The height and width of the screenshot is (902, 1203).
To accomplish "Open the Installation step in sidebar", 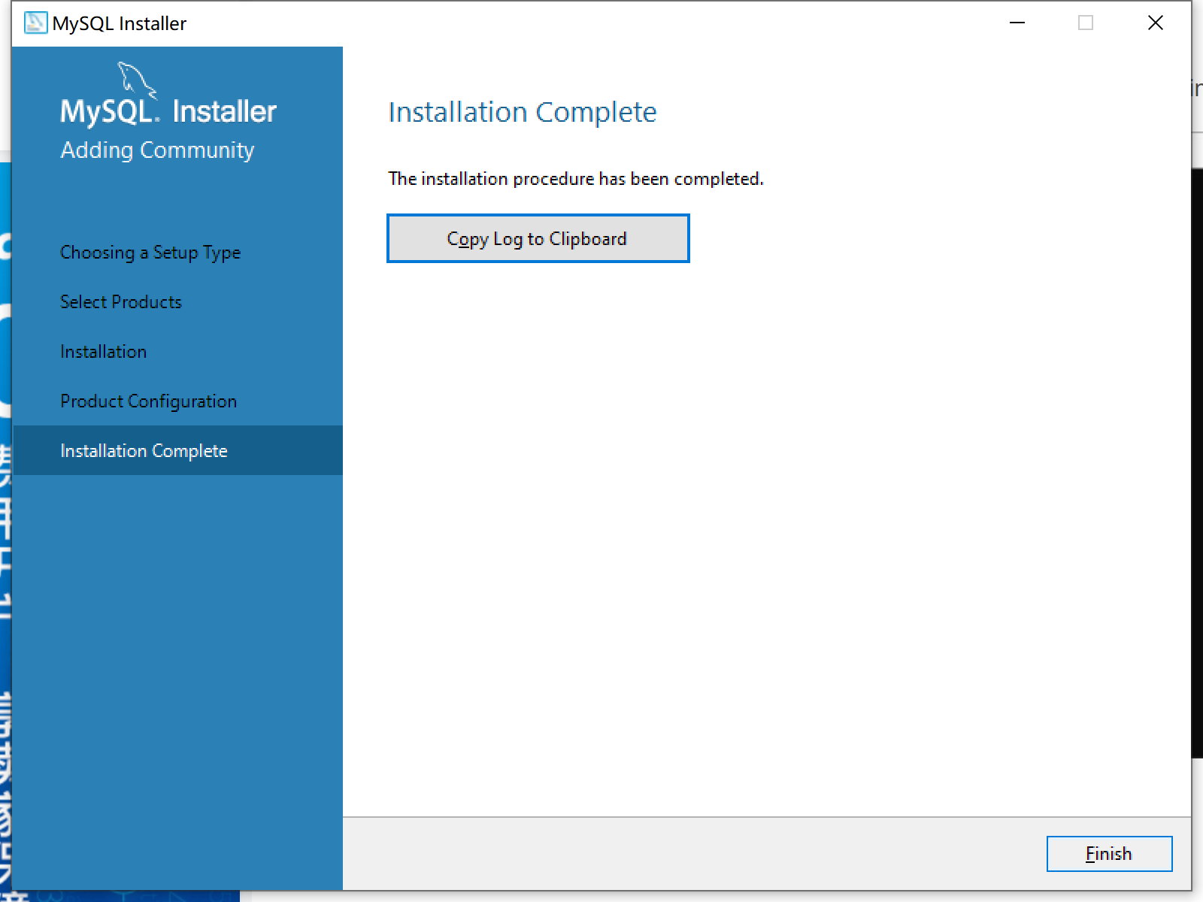I will 104,352.
